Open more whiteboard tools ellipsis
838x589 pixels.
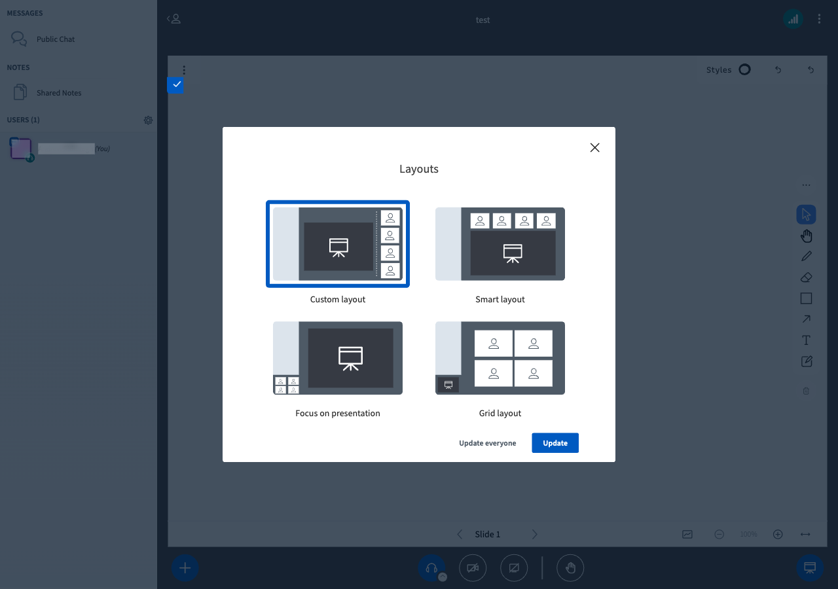(806, 185)
